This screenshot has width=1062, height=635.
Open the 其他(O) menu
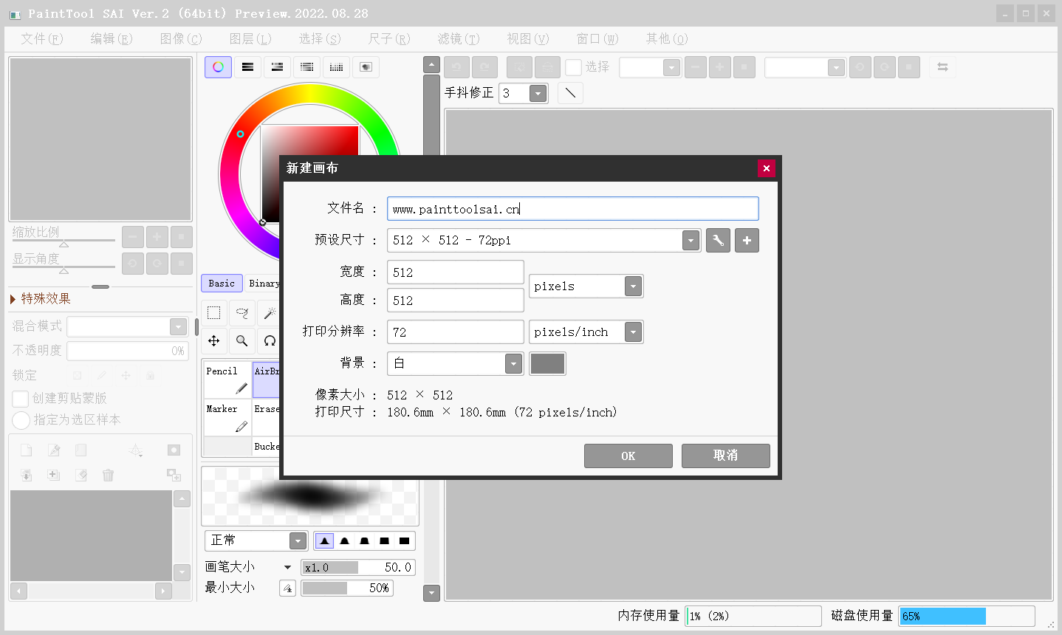[x=667, y=38]
